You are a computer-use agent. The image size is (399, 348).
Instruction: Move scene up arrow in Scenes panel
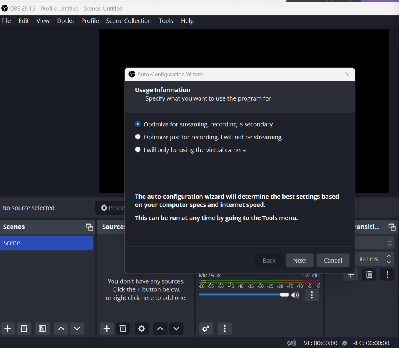(x=61, y=328)
